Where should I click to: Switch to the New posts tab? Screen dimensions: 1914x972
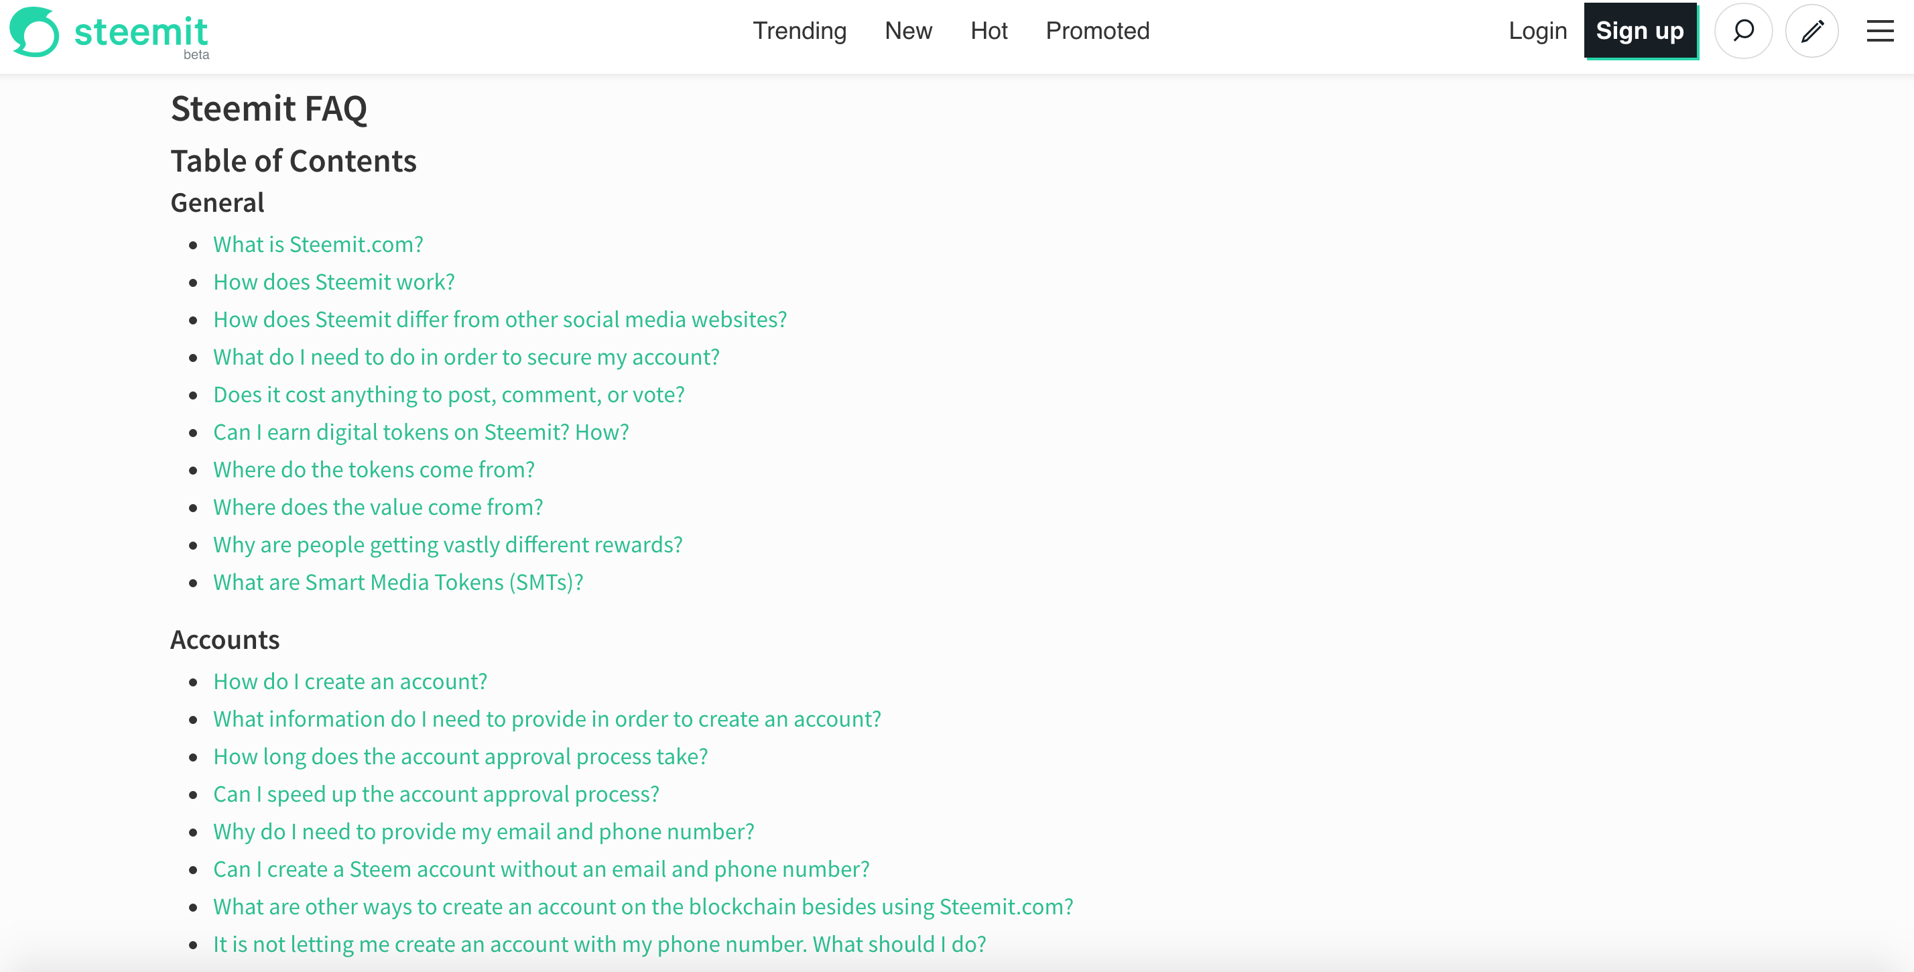click(908, 32)
